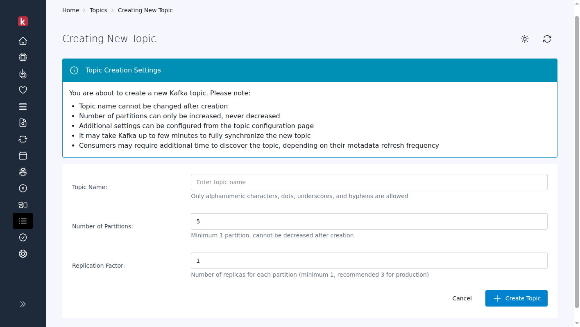Open the Home icon in the sidebar
The image size is (580, 327).
(23, 41)
